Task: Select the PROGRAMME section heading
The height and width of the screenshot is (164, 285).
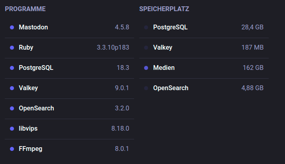Action: [x=25, y=9]
